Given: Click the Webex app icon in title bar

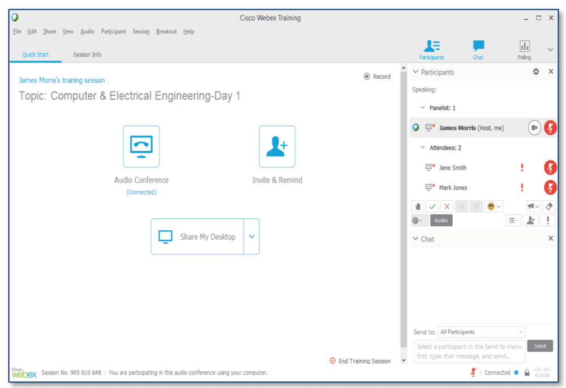Looking at the screenshot, I should 15,18.
